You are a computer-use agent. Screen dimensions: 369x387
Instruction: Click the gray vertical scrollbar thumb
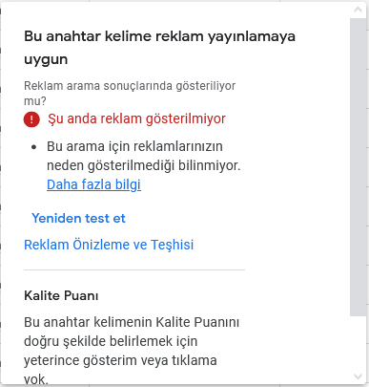[x=359, y=167]
